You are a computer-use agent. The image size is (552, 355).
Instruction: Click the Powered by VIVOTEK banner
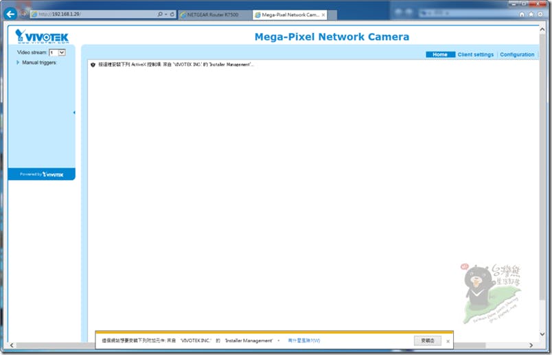click(42, 174)
